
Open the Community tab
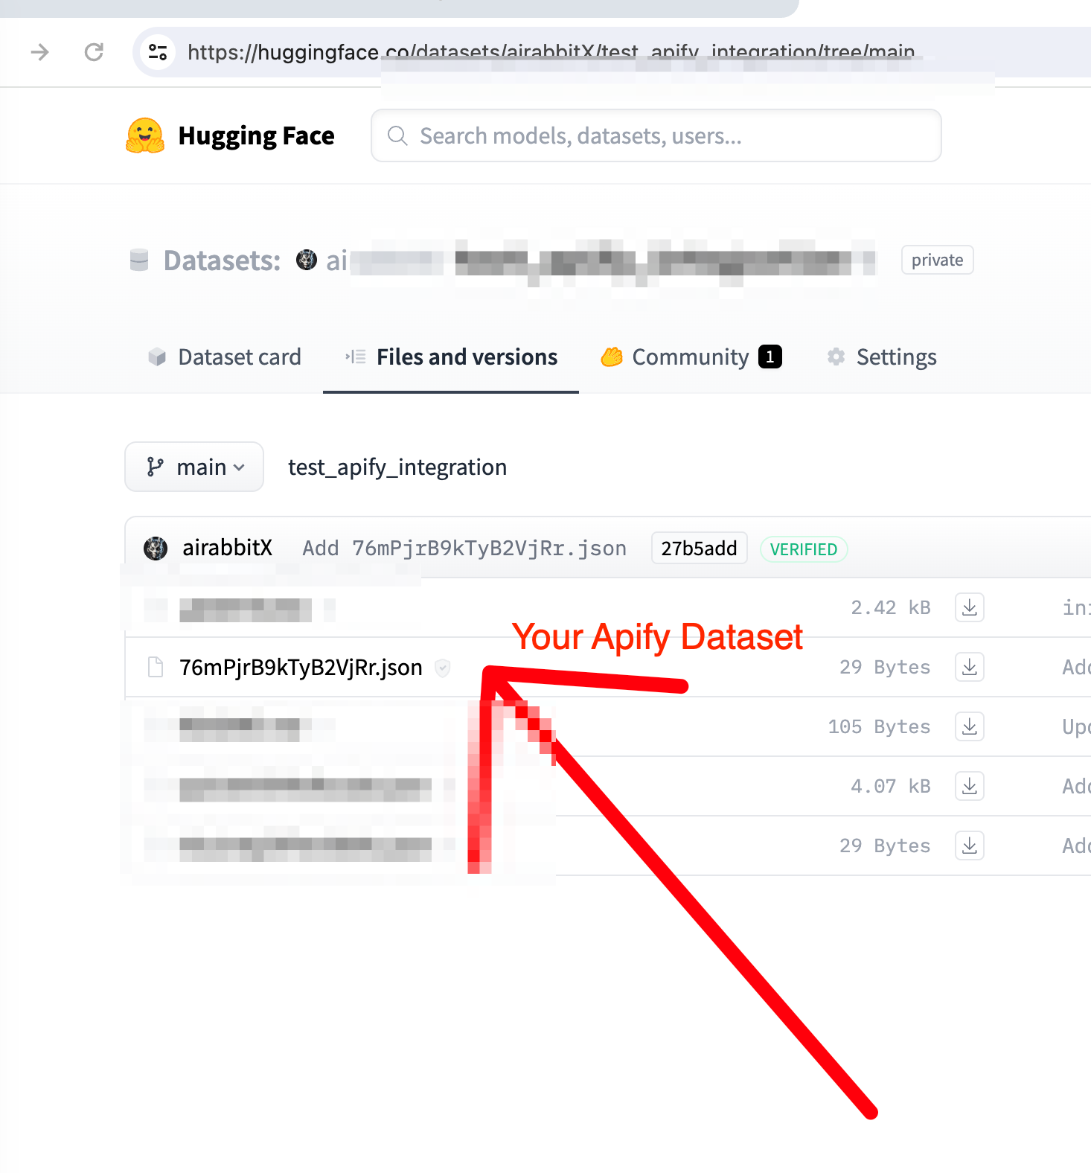pyautogui.click(x=691, y=357)
